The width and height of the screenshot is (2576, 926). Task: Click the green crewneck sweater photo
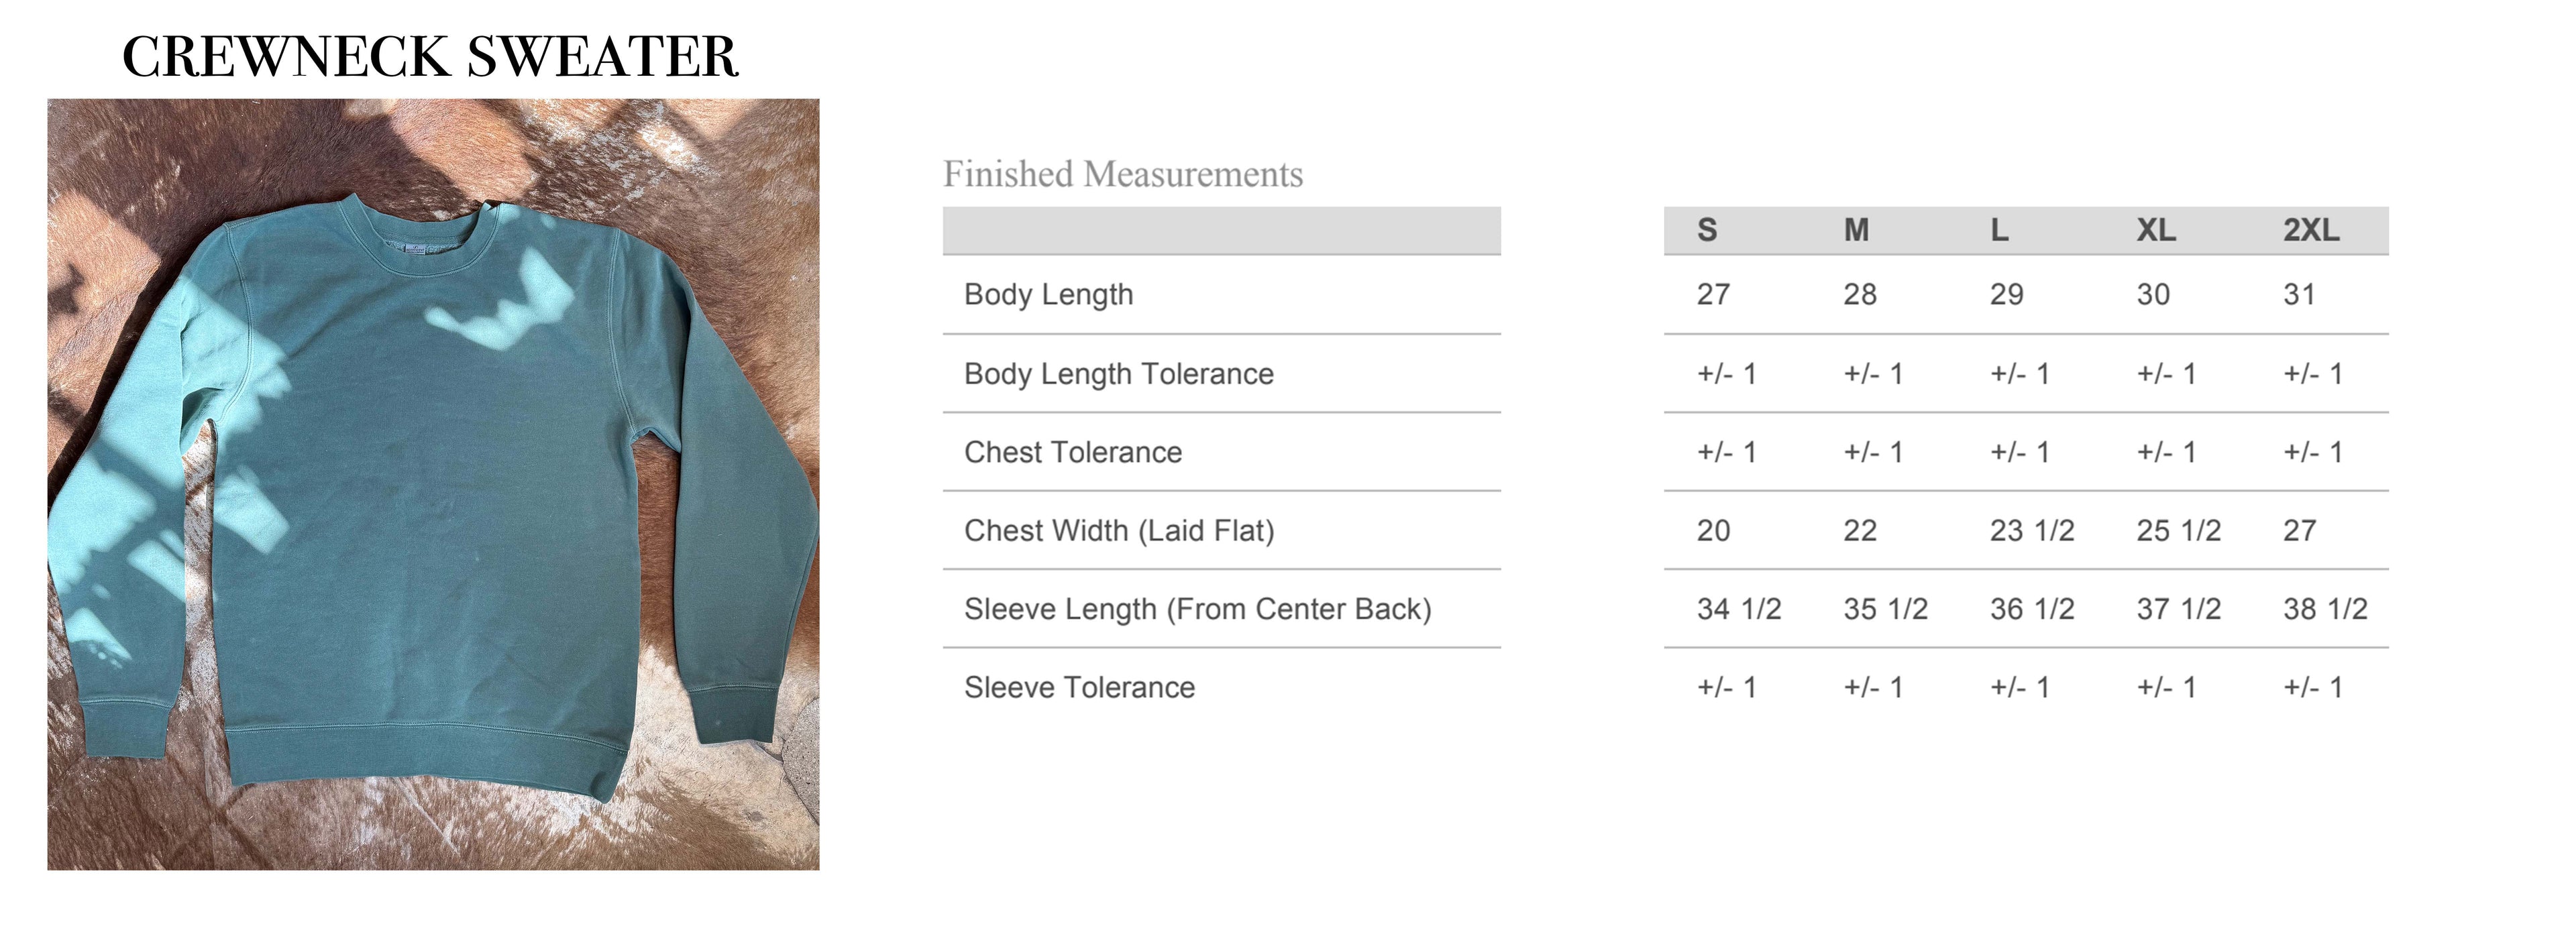pos(433,484)
